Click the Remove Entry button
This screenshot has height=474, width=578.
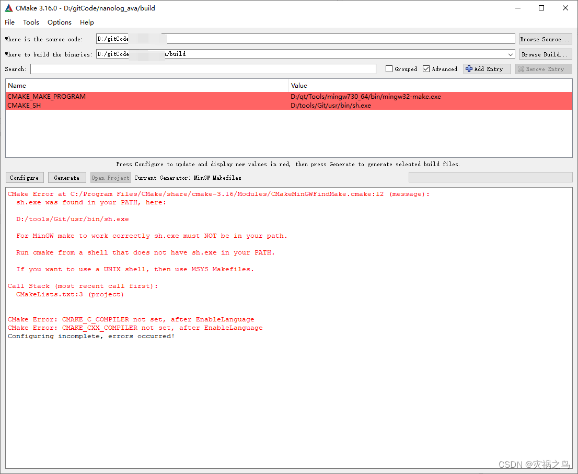[544, 69]
